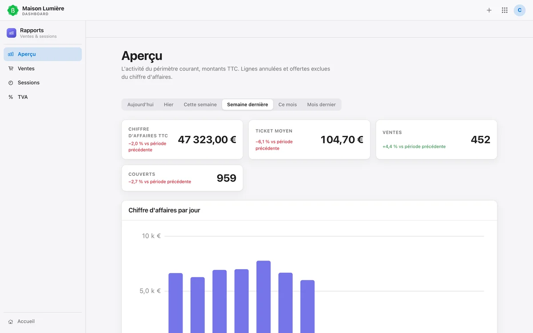Click the Chiffre d'affaires TTC card

click(x=182, y=139)
